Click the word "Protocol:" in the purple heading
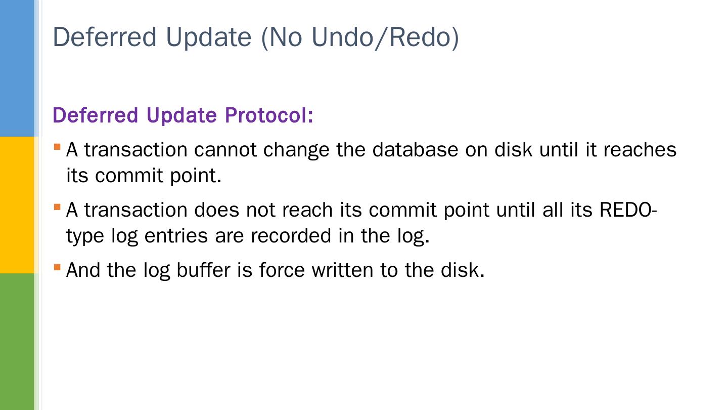 [x=269, y=115]
